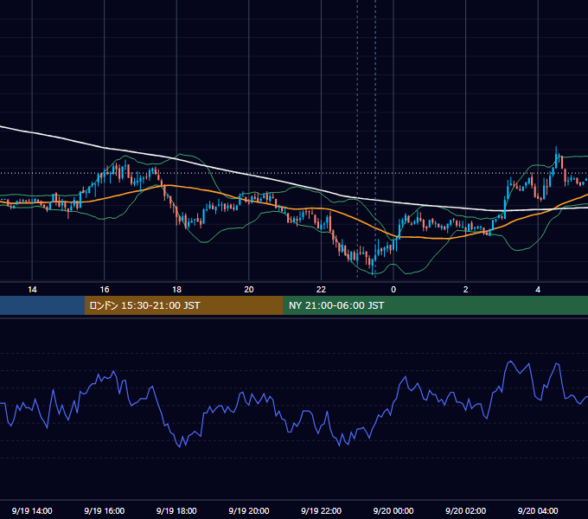Click the '9/19 20:00' date label
588x519 pixels.
click(x=249, y=510)
